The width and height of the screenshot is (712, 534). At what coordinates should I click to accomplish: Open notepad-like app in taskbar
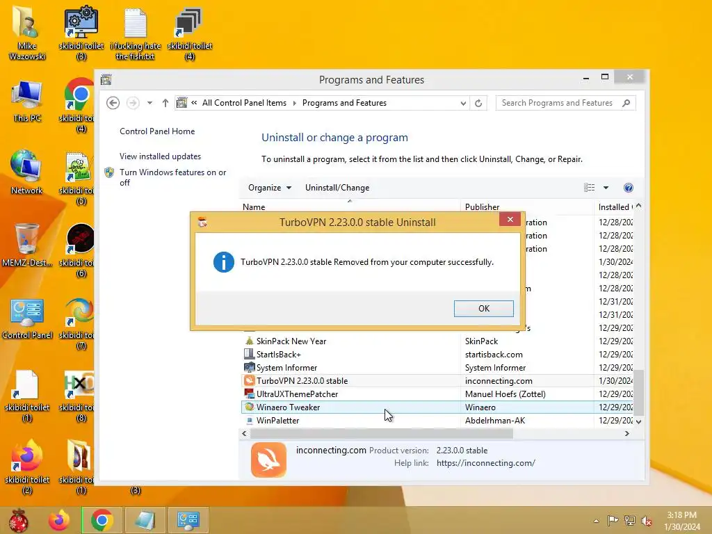coord(145,520)
